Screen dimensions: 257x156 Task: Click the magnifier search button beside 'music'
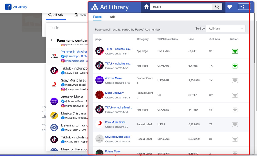[217, 7]
